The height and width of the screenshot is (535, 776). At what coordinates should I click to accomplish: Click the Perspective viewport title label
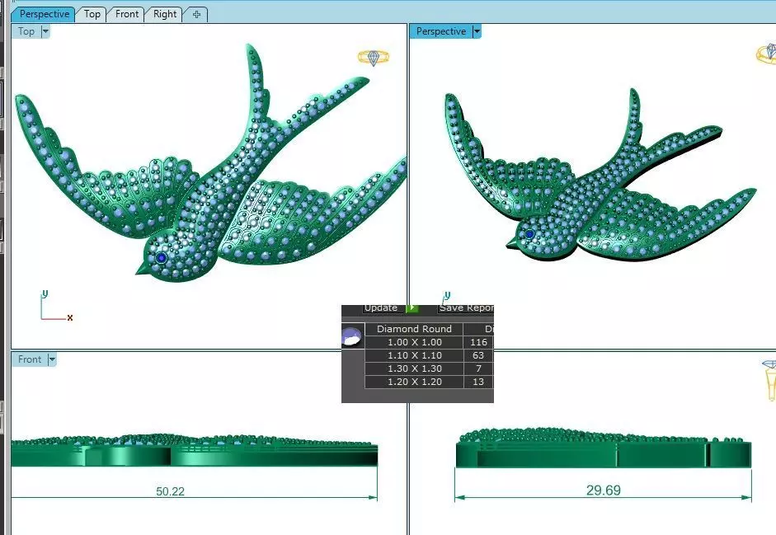click(x=441, y=31)
